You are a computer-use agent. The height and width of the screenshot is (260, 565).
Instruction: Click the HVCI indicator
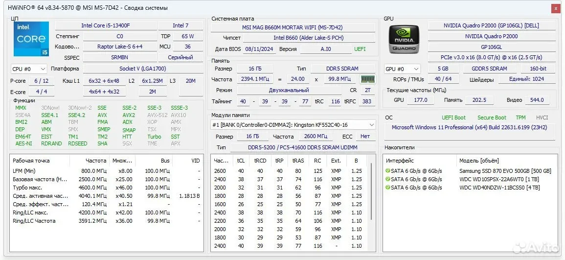click(542, 118)
